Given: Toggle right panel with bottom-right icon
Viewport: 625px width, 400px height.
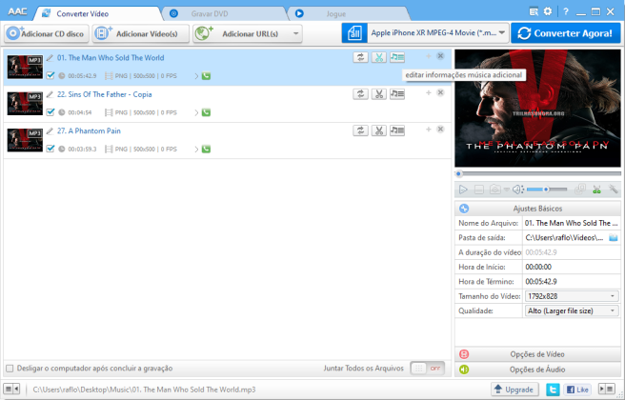Looking at the screenshot, I should (x=607, y=389).
